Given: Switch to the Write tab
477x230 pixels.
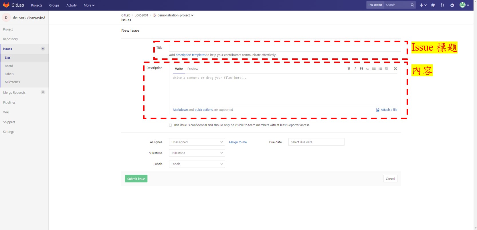Looking at the screenshot, I should click(x=179, y=69).
